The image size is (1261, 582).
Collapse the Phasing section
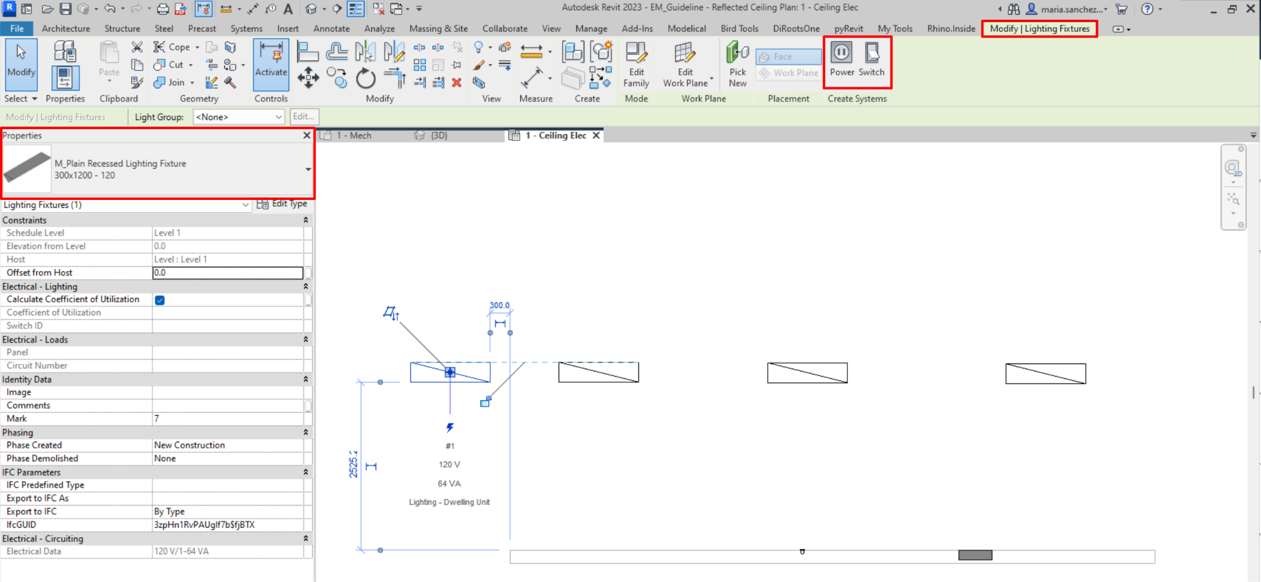click(305, 433)
